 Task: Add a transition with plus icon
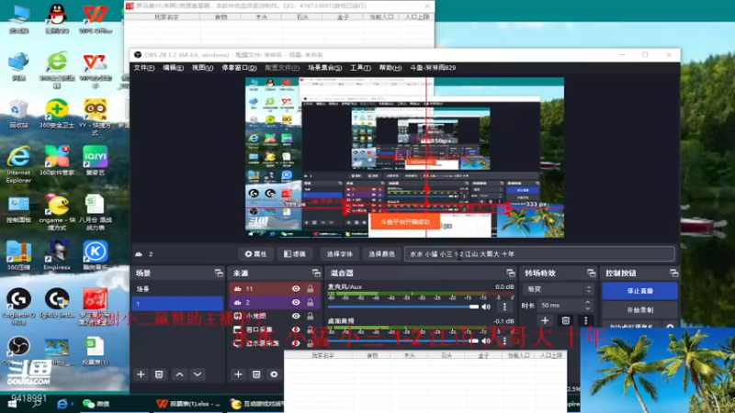(x=545, y=320)
